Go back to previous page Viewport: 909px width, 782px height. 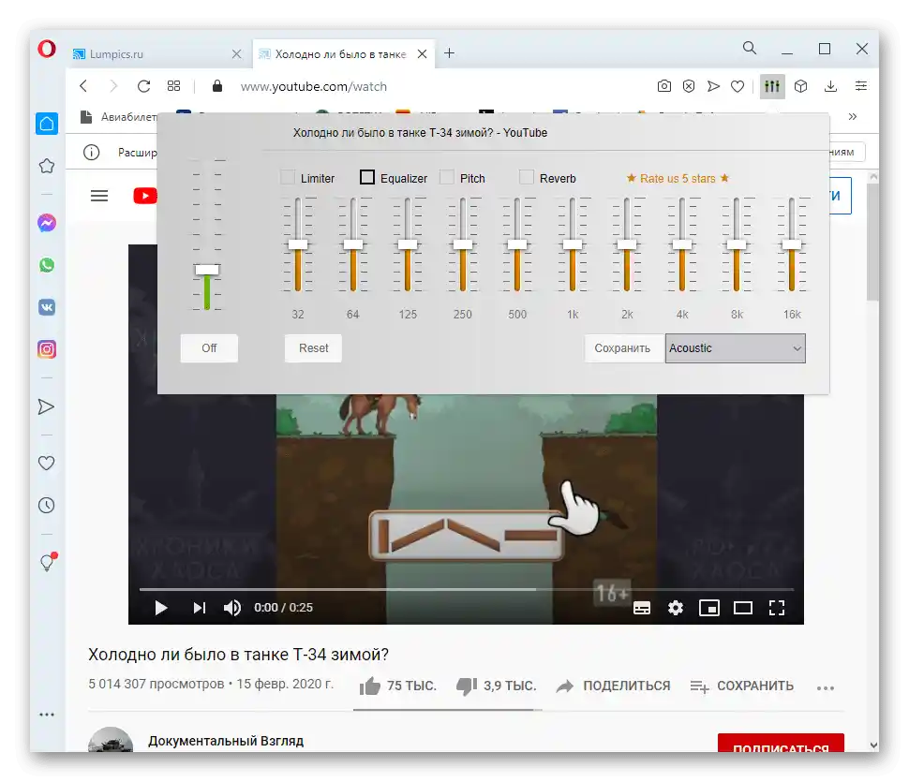click(83, 86)
